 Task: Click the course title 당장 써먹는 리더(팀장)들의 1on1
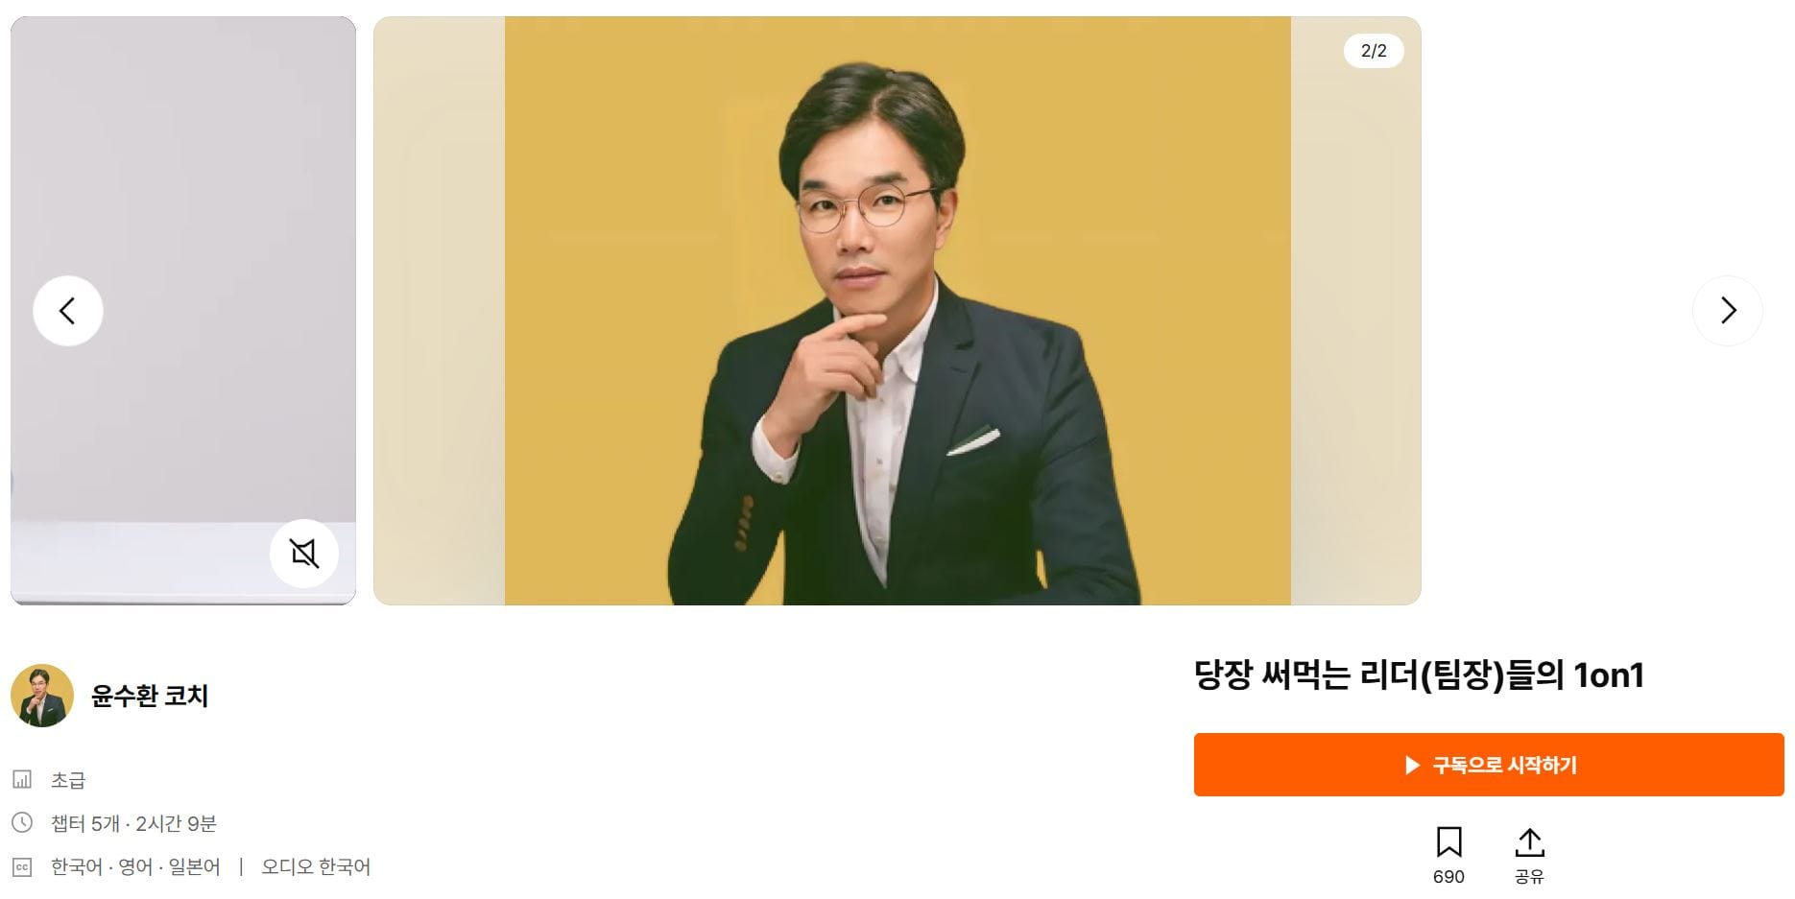(x=1419, y=675)
